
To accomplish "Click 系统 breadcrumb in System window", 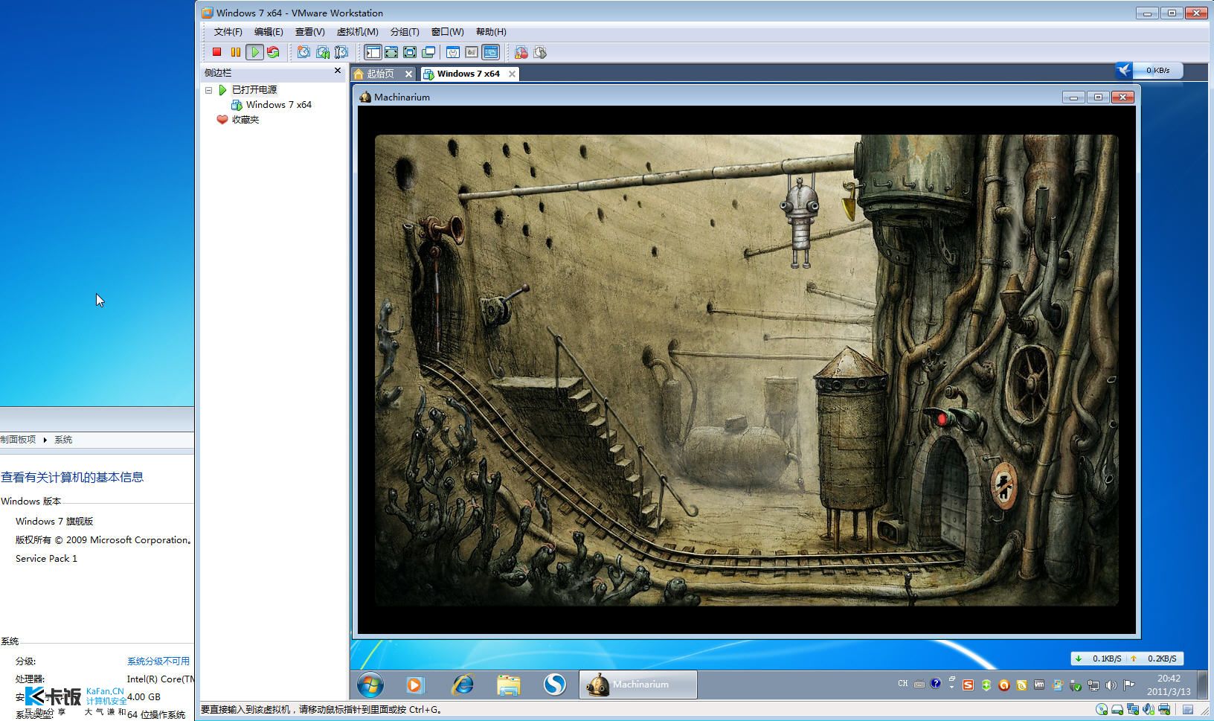I will 63,440.
